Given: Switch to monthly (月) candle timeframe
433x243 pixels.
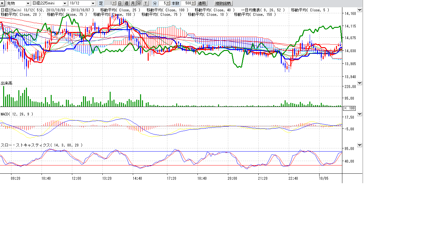Looking at the screenshot, I should tap(132, 3).
